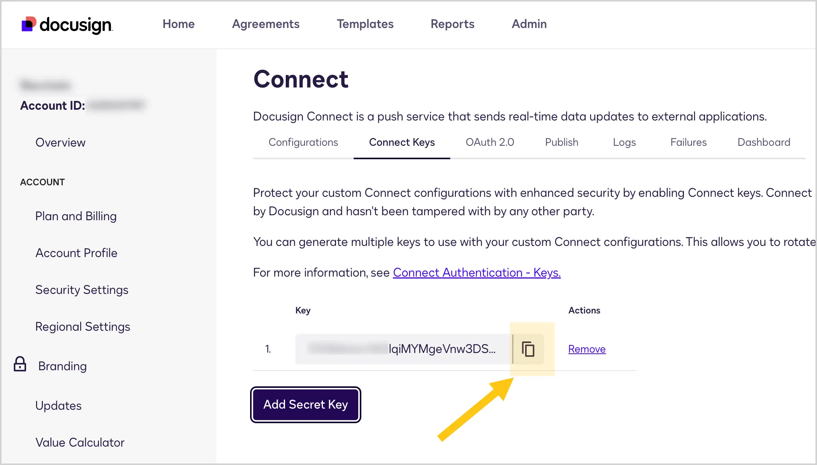Open Account Profile settings
817x465 pixels.
coord(76,253)
